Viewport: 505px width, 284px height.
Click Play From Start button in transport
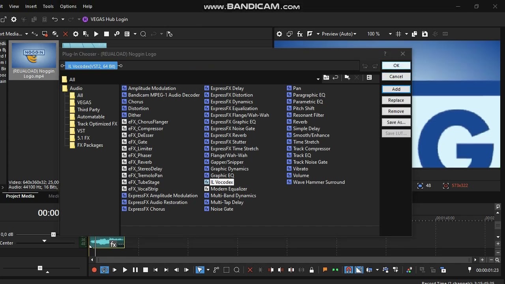(x=114, y=270)
